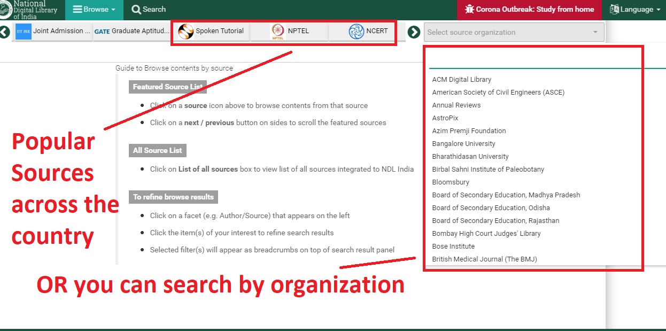Screen dimensions: 666x331
Task: Select the NPTEL source
Action: 290,32
